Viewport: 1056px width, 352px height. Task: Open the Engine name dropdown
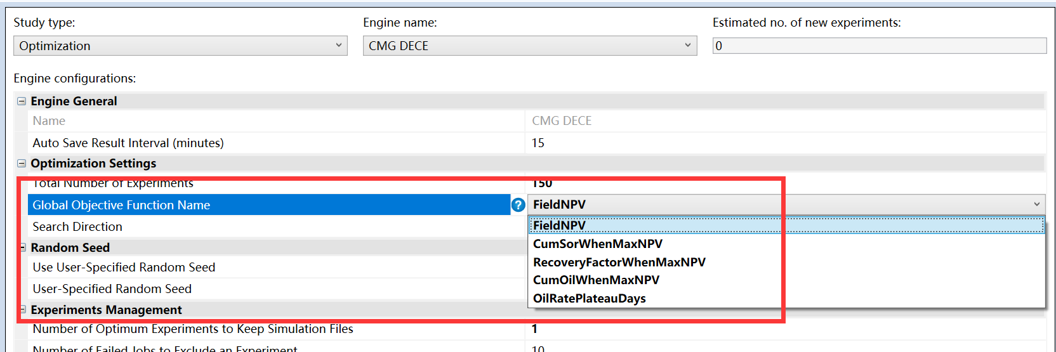[x=529, y=46]
